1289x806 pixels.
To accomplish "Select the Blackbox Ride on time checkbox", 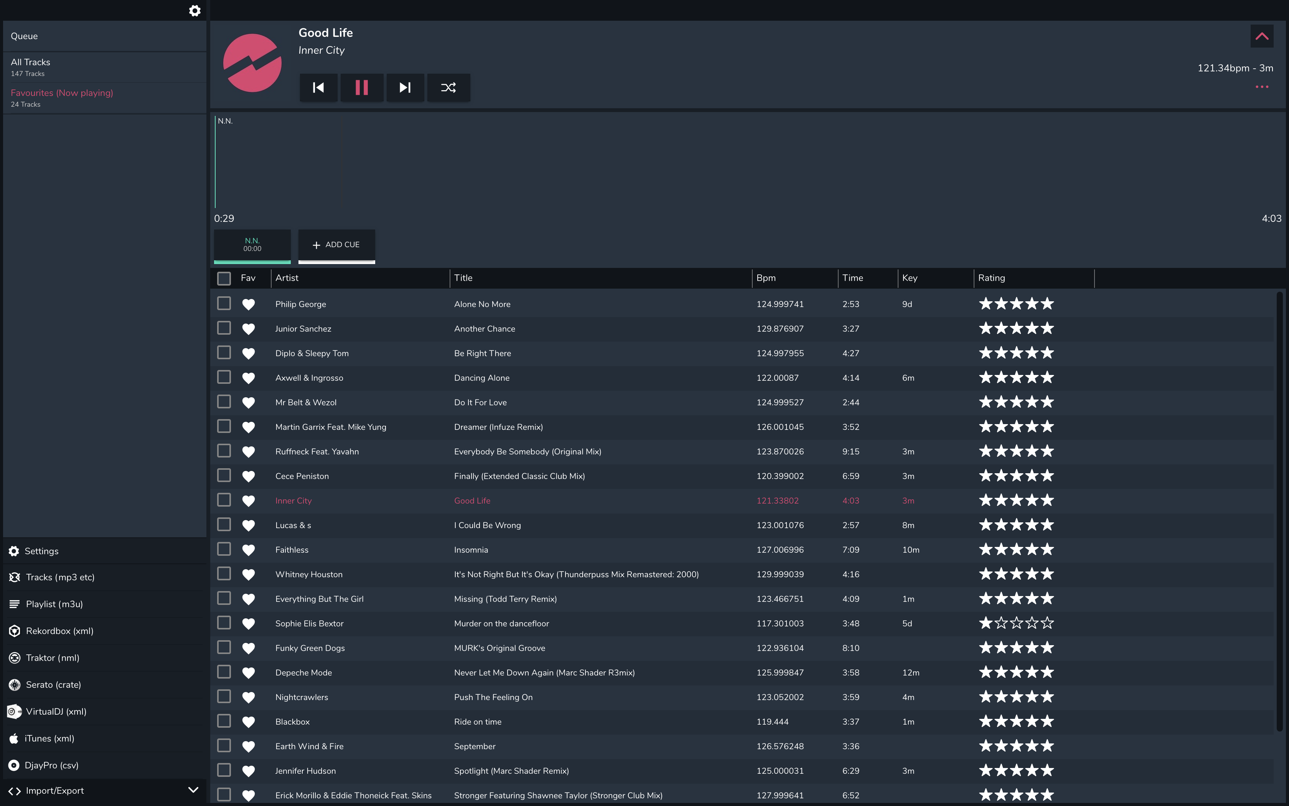I will pyautogui.click(x=224, y=721).
